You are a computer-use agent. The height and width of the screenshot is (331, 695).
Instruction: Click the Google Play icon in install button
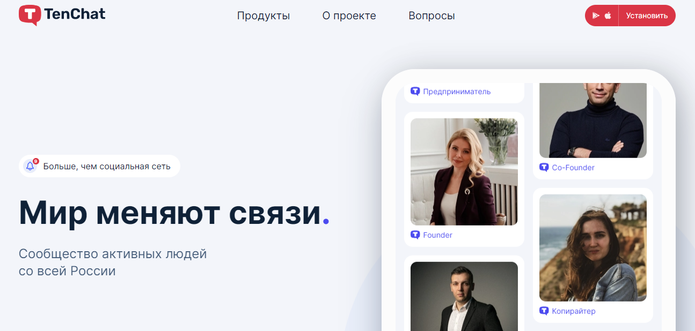click(596, 16)
